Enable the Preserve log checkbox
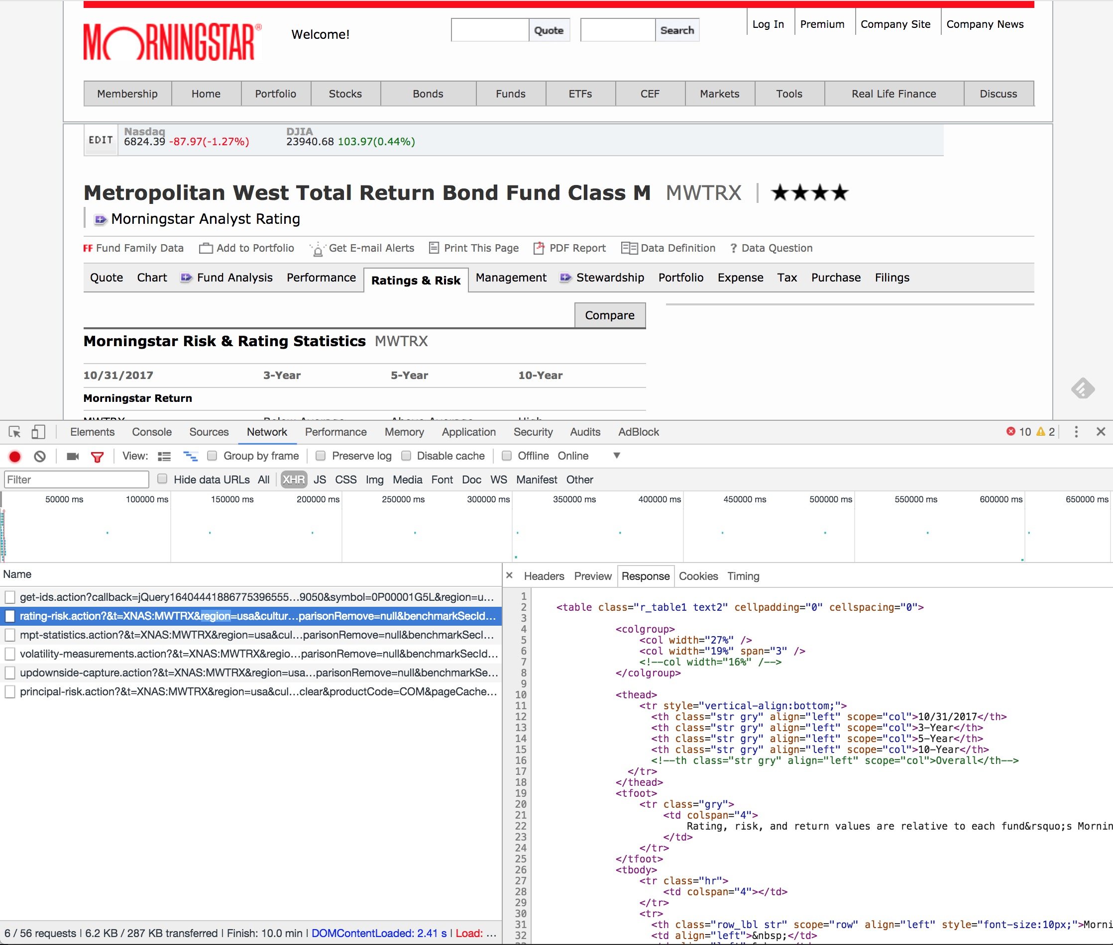Image resolution: width=1113 pixels, height=945 pixels. (321, 456)
